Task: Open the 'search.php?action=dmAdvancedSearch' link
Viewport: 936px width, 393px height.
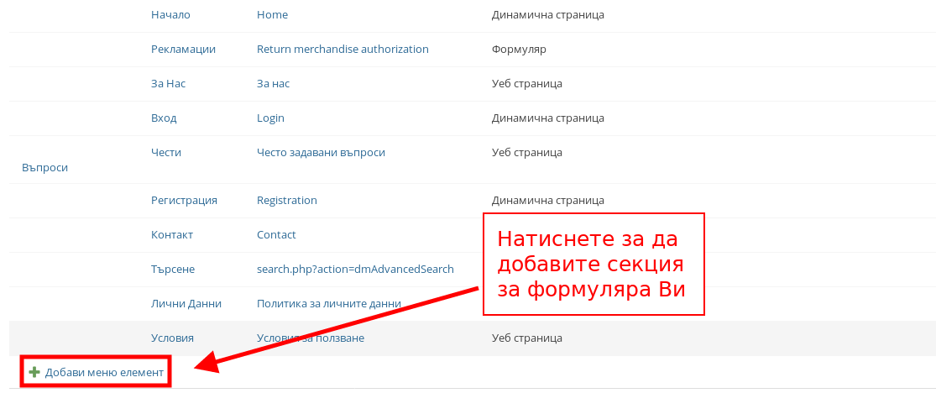Action: coord(355,270)
